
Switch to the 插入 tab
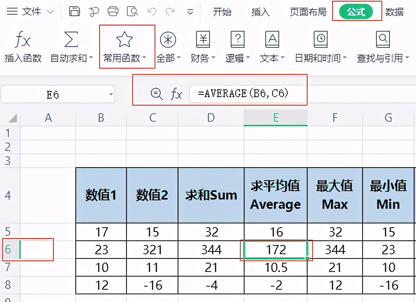pyautogui.click(x=261, y=12)
